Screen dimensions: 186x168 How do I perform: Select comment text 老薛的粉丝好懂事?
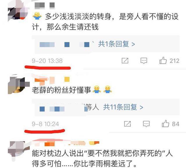(61, 90)
